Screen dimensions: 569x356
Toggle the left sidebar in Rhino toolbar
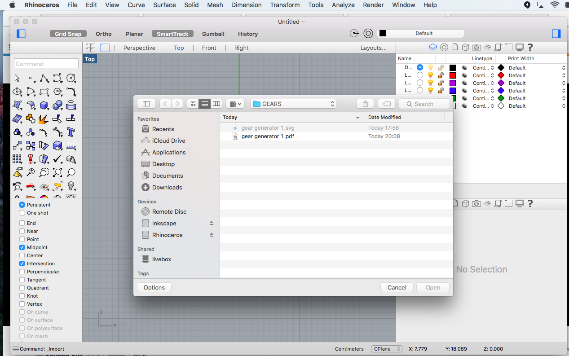[x=21, y=34]
